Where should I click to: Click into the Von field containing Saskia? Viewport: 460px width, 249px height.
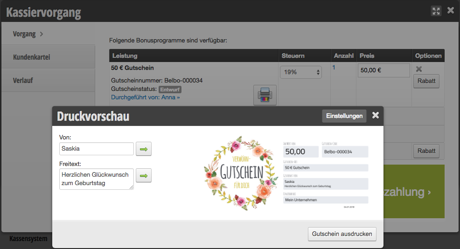[x=97, y=149]
